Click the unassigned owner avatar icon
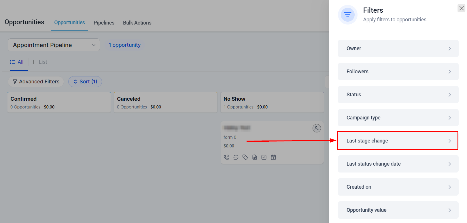The image size is (467, 223). click(317, 128)
